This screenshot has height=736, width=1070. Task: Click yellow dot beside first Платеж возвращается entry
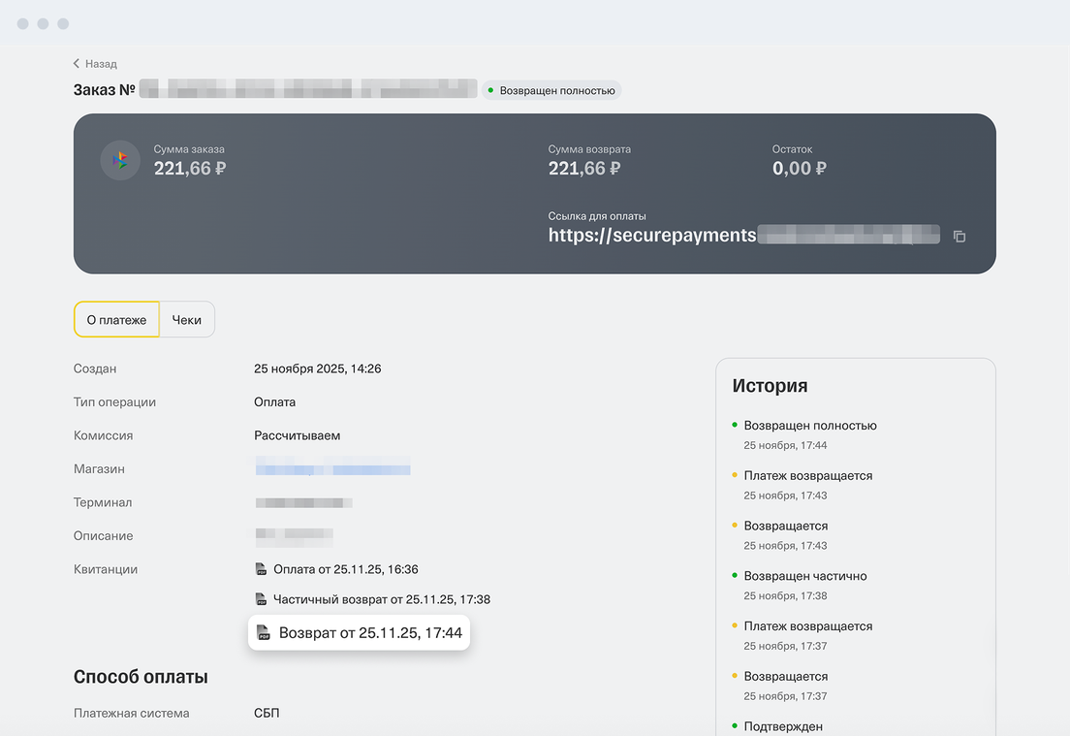(735, 475)
